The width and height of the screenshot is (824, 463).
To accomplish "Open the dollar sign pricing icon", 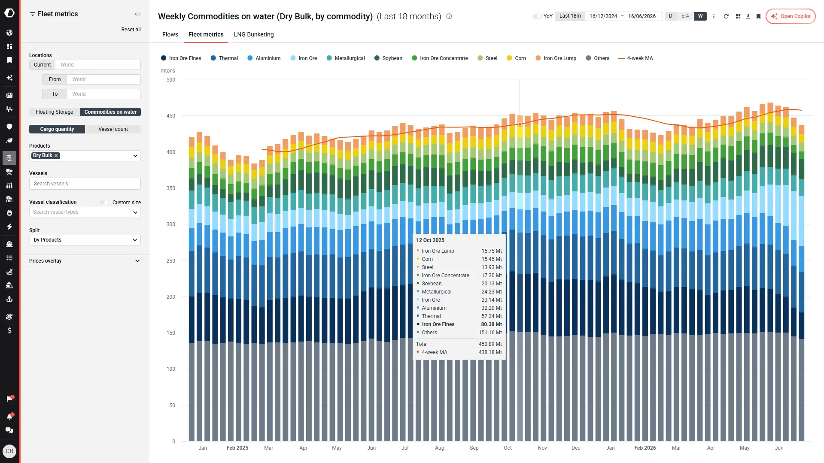I will click(9, 330).
